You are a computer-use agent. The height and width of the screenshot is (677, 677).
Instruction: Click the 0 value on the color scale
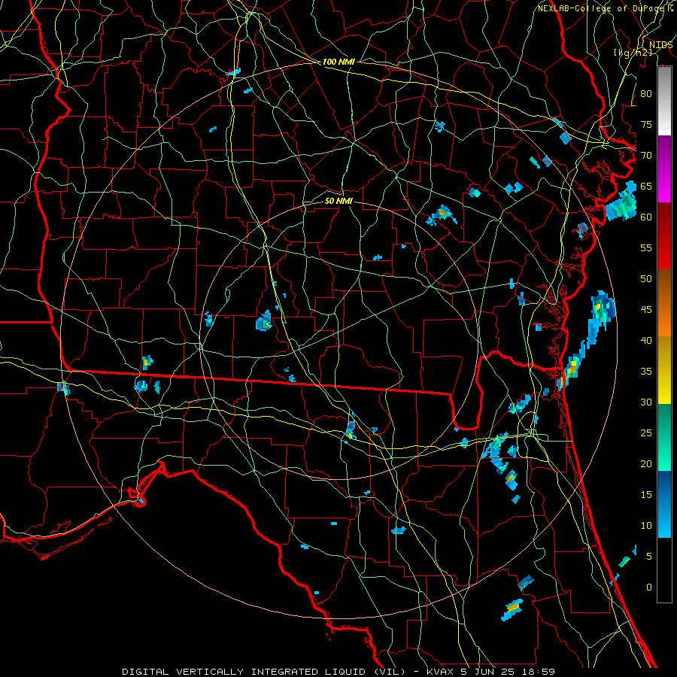pos(649,587)
